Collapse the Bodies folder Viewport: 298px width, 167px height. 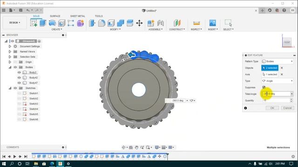tap(10, 67)
